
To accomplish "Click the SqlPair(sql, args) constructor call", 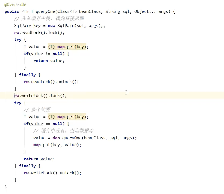I will (x=79, y=26).
